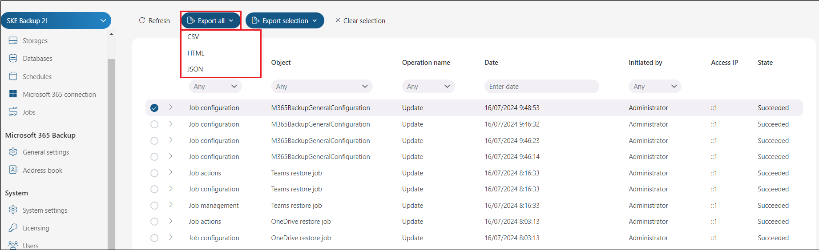Click Clear selection
This screenshot has height=250, width=819.
(360, 20)
